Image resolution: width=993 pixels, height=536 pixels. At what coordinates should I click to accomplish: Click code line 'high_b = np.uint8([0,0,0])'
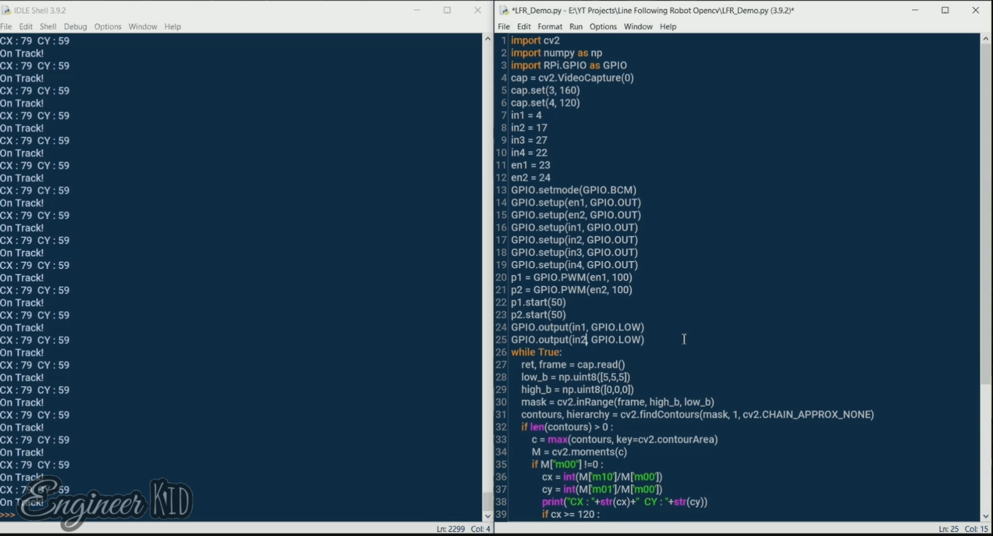(577, 390)
